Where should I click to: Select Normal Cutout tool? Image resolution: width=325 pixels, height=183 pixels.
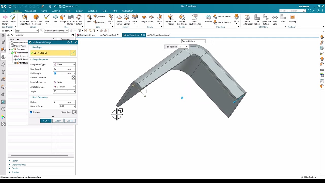79,19
